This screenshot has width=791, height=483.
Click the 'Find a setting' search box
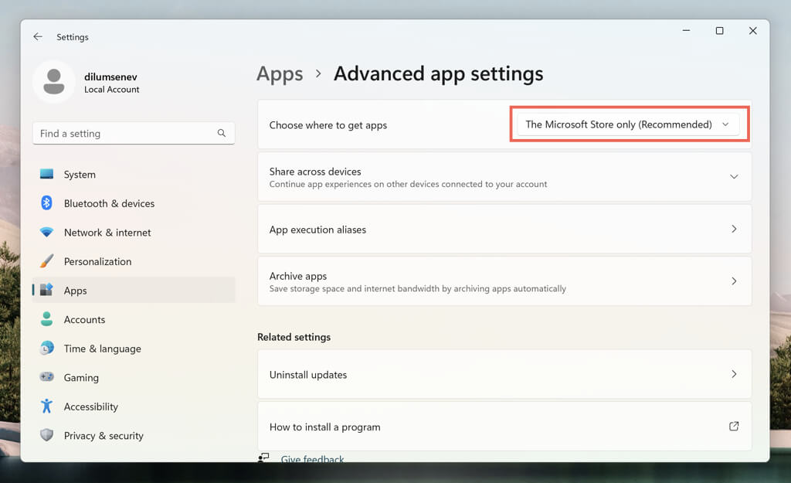click(x=127, y=134)
